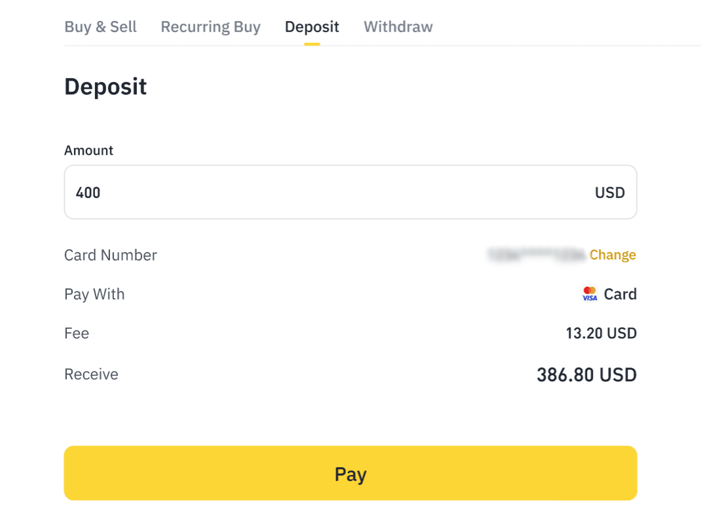Focus the amount input showing 400

coord(328,192)
